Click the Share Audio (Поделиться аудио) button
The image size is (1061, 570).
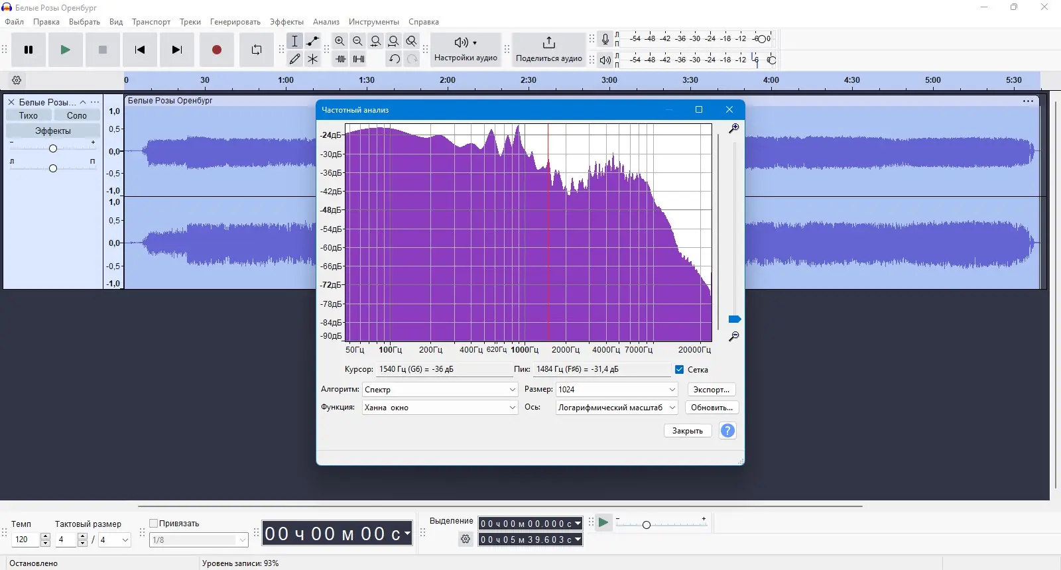549,50
